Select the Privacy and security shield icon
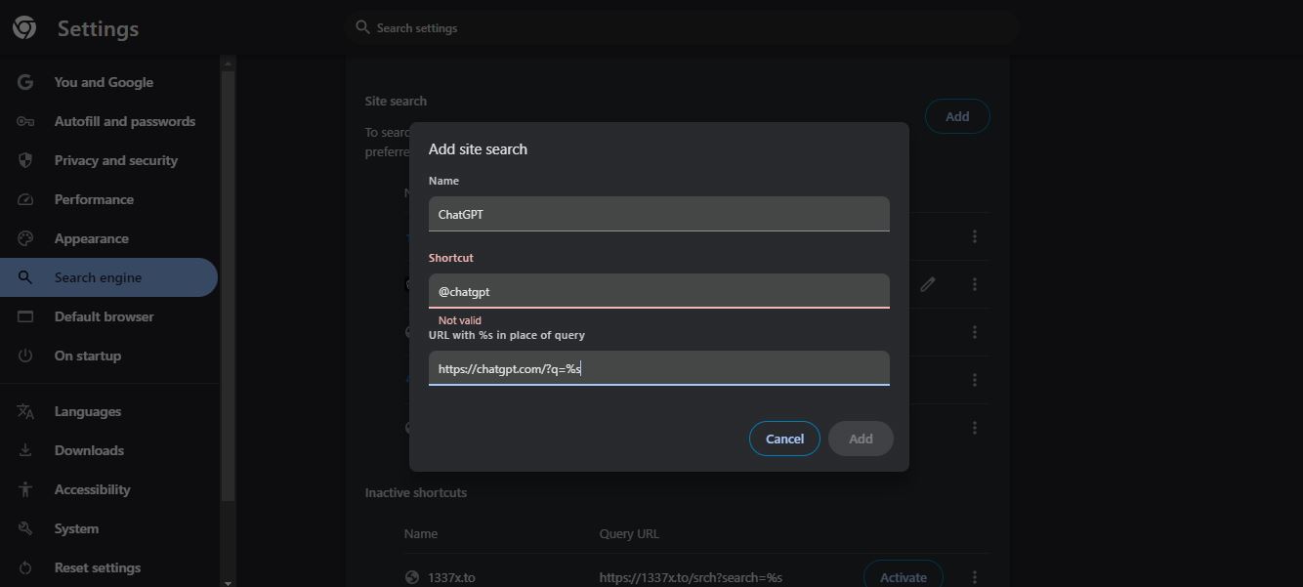The image size is (1303, 587). pyautogui.click(x=24, y=160)
